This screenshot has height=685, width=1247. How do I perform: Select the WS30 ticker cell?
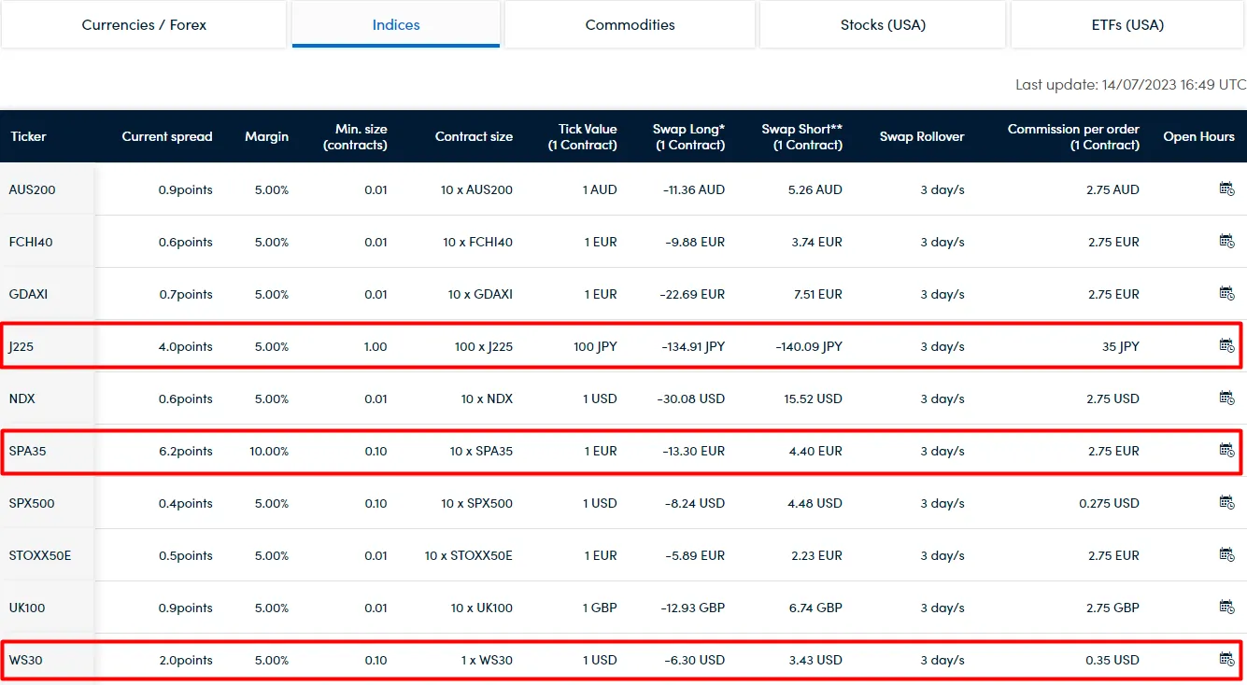point(48,660)
